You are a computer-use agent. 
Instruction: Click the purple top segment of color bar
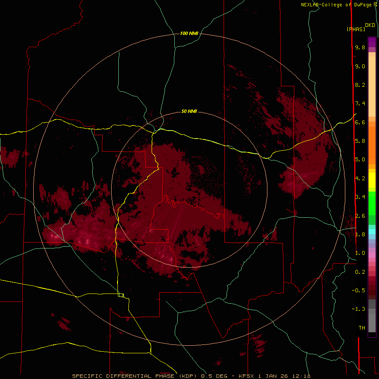click(372, 42)
